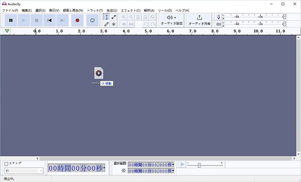Toggle the Loop playback button
Screen dimensions: 301x182
(92, 20)
